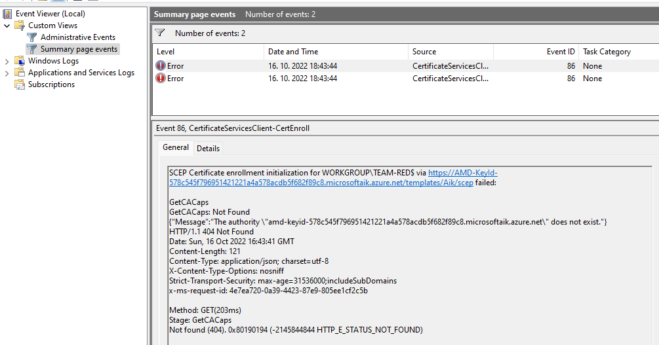Click the x-ms-request-id line
This screenshot has width=659, height=345.
pyautogui.click(x=268, y=291)
